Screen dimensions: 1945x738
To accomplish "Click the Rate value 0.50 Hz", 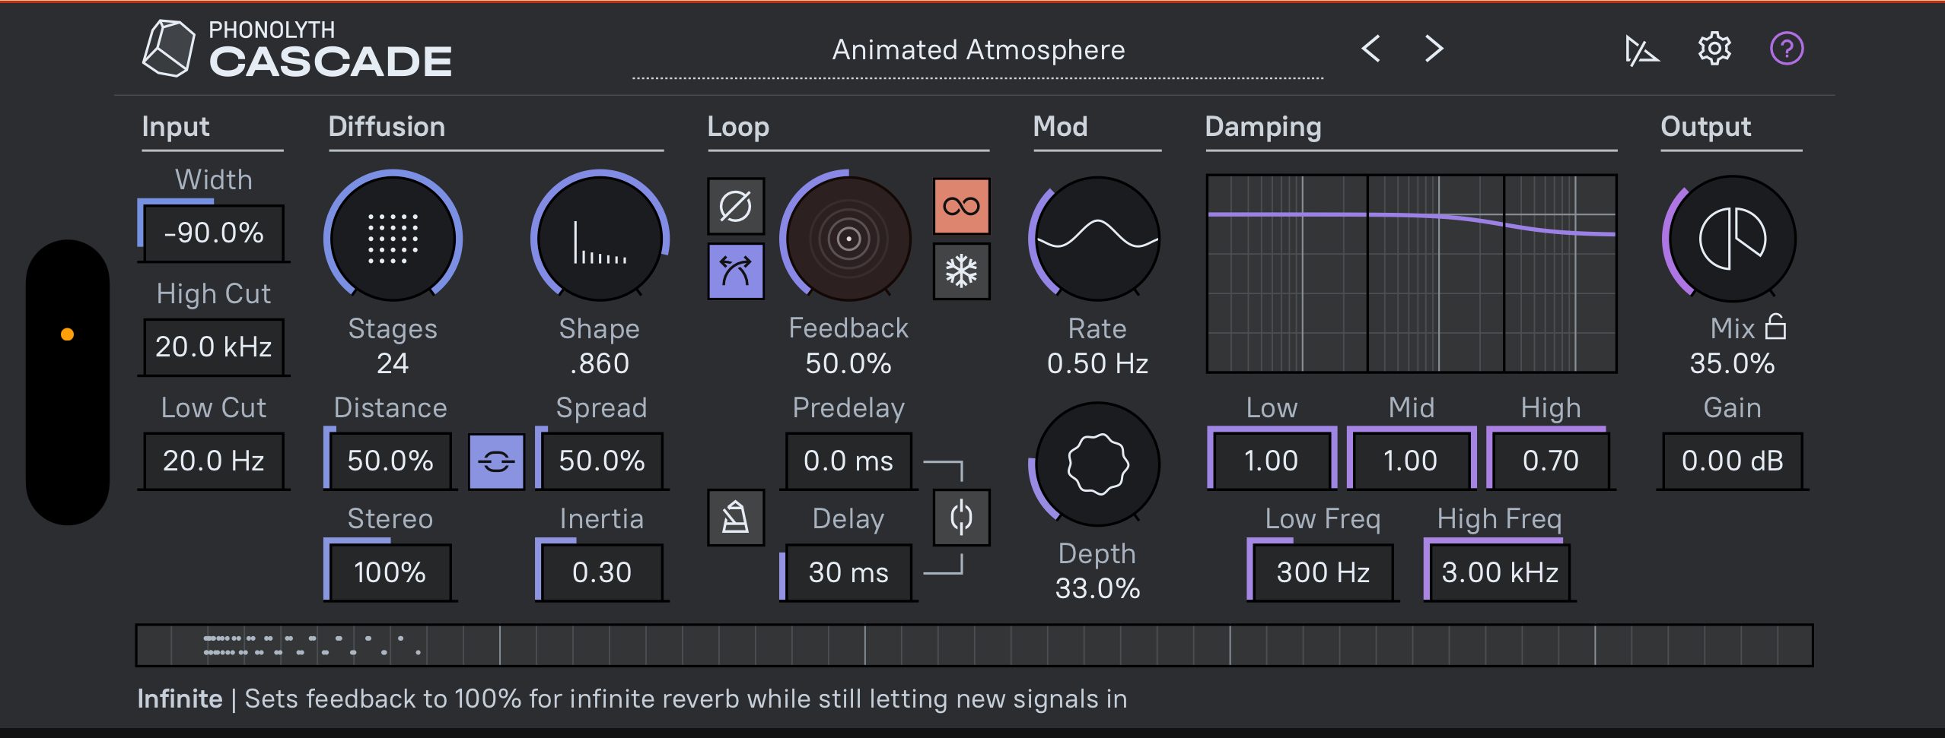I will pyautogui.click(x=1097, y=363).
